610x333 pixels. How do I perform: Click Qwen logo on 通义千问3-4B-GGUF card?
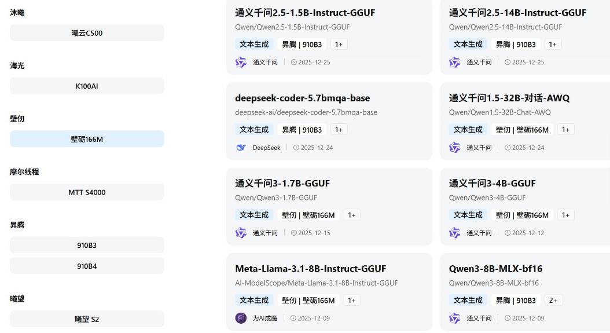(455, 233)
